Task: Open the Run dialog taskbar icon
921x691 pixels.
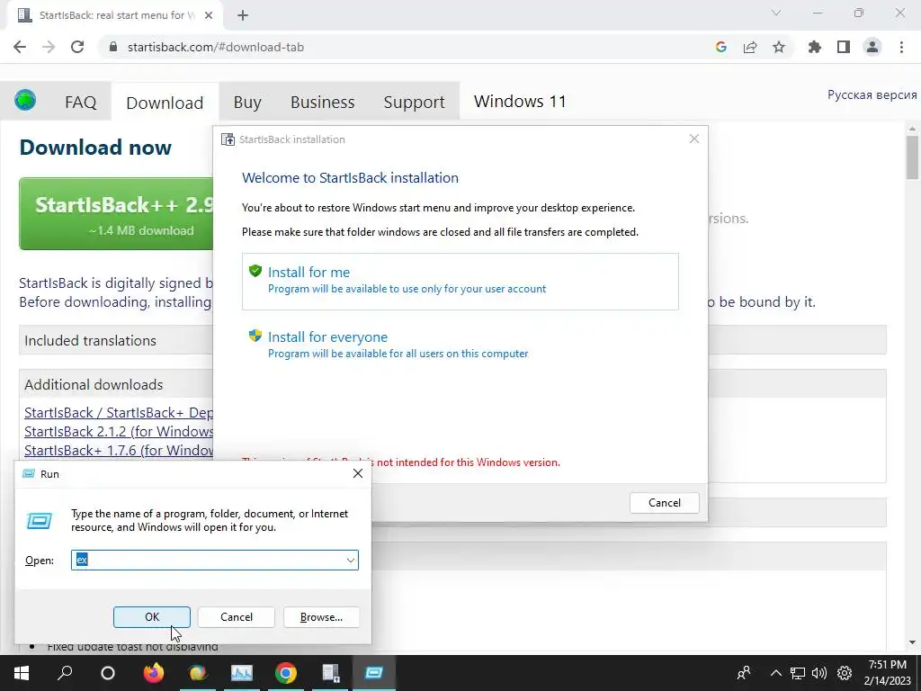Action: pyautogui.click(x=374, y=673)
